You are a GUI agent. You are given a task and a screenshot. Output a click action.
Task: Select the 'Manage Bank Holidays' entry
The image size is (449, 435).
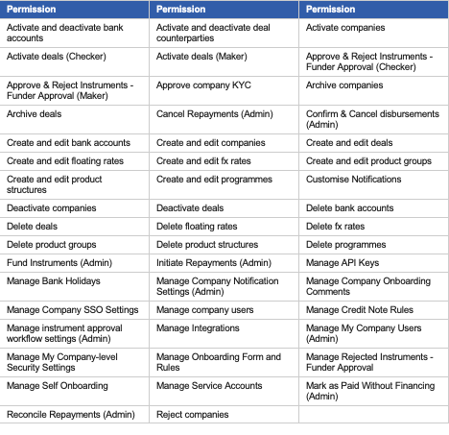coord(54,281)
